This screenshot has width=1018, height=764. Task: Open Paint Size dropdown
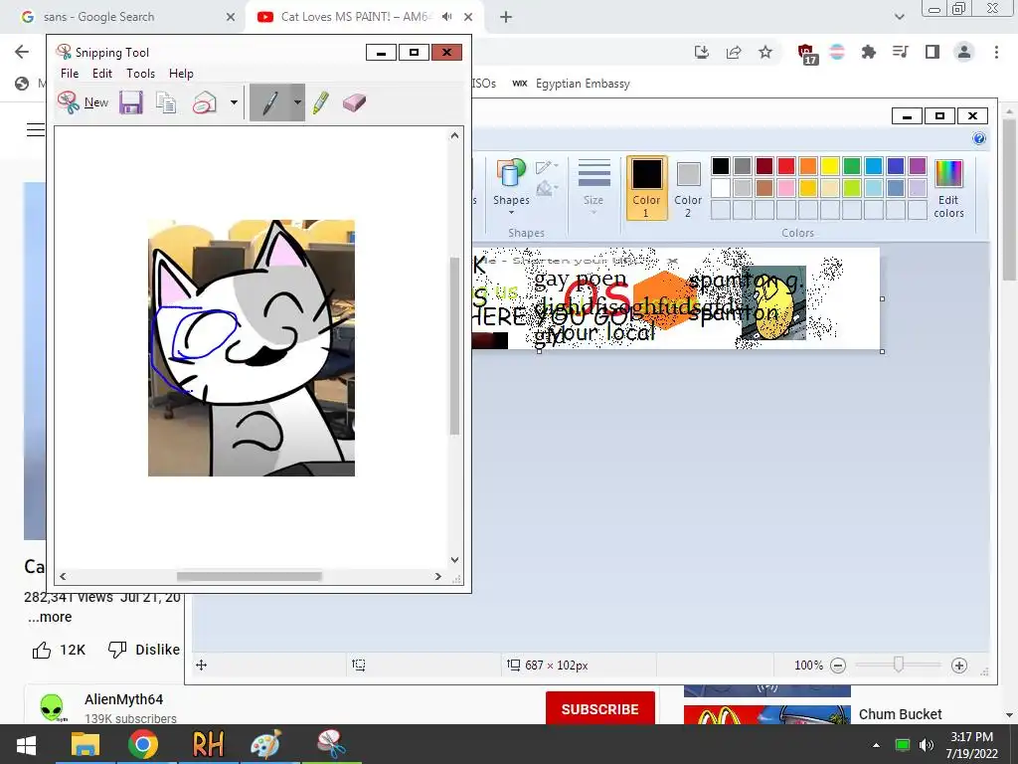594,184
